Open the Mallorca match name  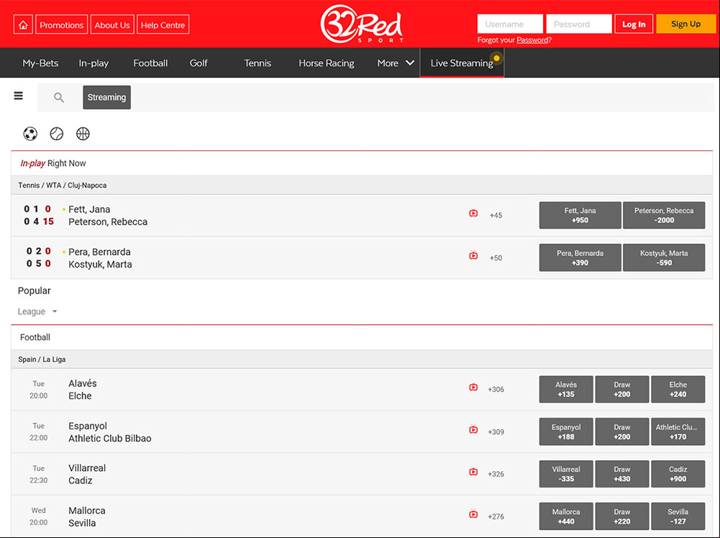pyautogui.click(x=87, y=511)
